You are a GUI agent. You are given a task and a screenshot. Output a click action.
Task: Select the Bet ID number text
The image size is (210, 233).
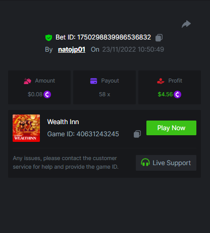click(x=114, y=37)
